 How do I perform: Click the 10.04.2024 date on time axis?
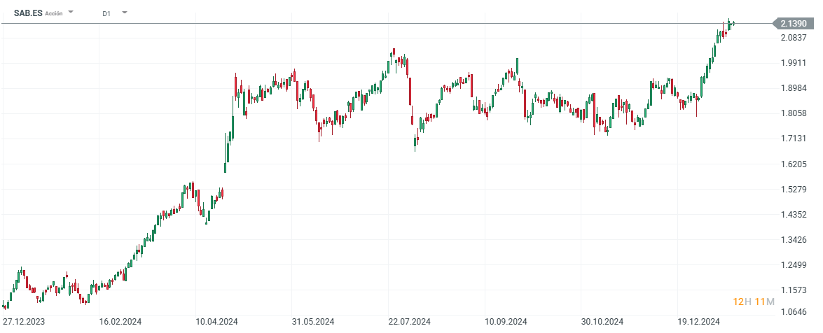216,322
